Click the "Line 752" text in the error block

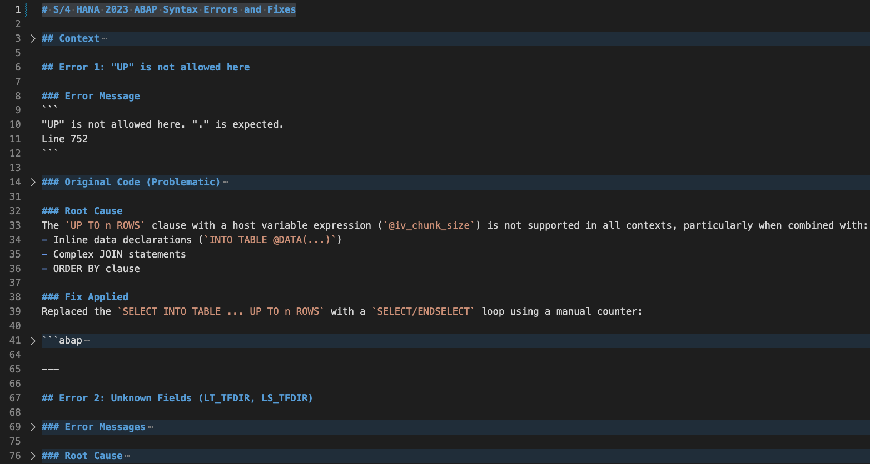(64, 139)
